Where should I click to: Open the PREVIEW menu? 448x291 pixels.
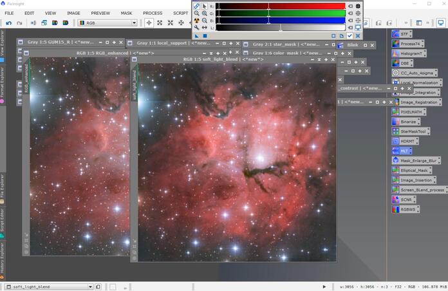click(100, 13)
